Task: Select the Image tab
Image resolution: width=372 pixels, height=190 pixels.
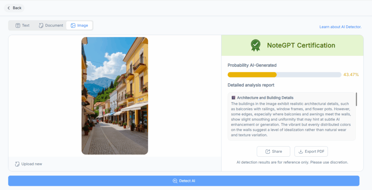Action: 79,25
